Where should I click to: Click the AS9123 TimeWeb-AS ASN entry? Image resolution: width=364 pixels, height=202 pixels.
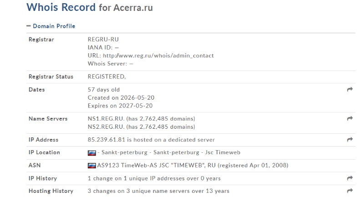point(192,165)
